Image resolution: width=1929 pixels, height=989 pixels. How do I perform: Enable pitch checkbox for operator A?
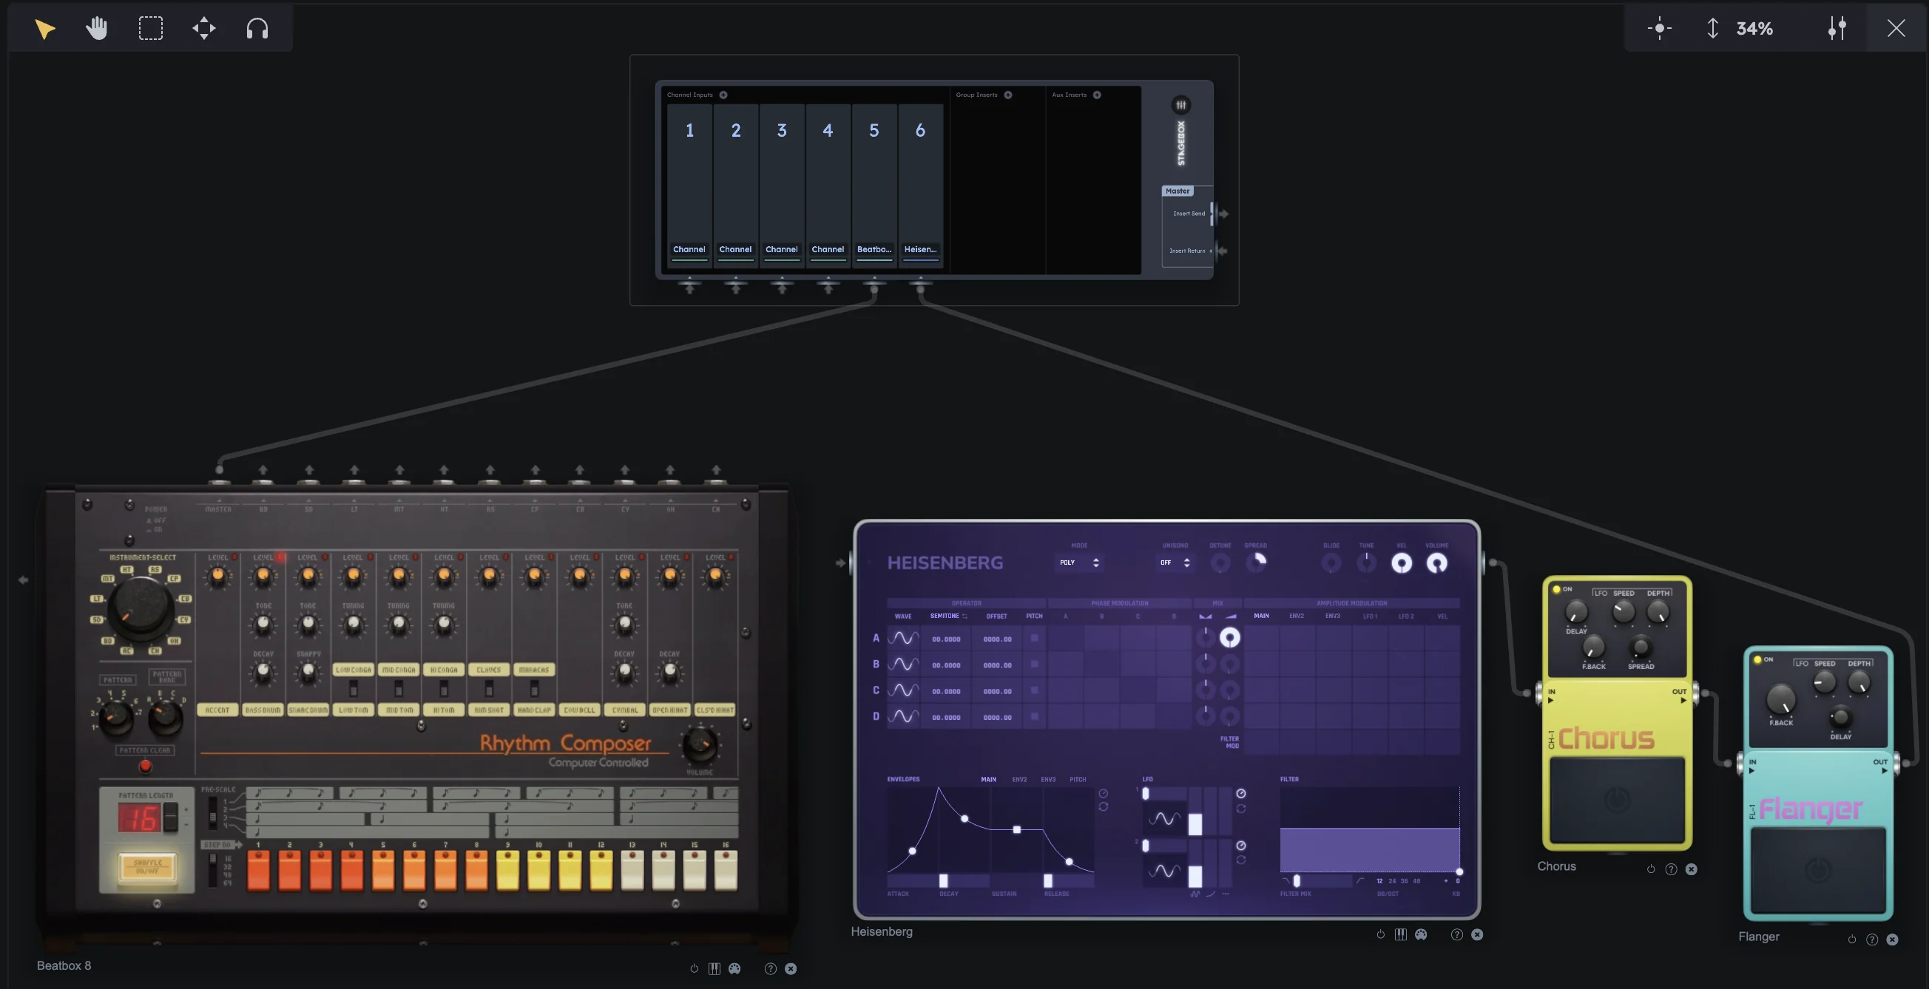[1034, 638]
